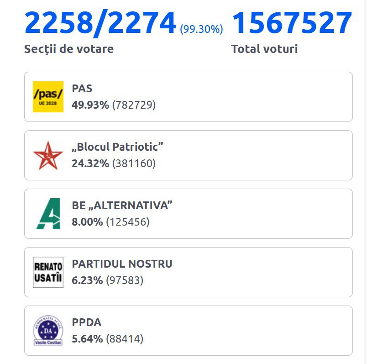Click the 2258/2274 polling stations counter
The height and width of the screenshot is (364, 367).
coord(100,23)
